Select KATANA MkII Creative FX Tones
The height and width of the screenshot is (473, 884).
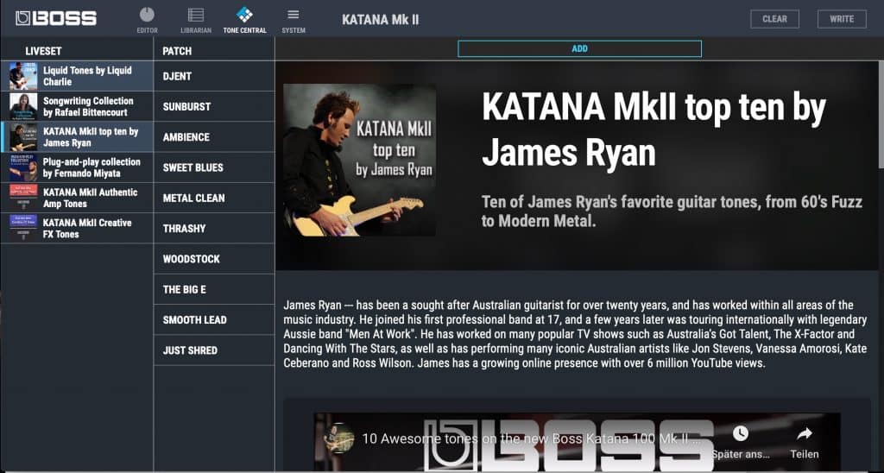pos(77,229)
